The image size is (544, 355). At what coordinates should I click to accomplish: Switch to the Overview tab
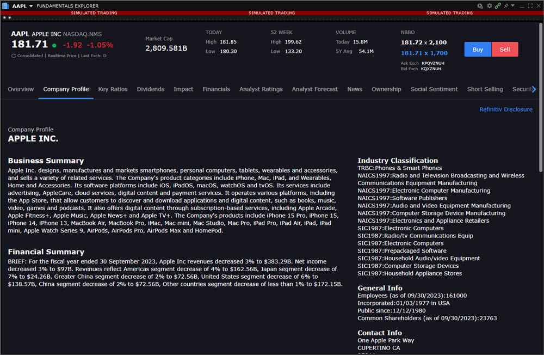(21, 89)
